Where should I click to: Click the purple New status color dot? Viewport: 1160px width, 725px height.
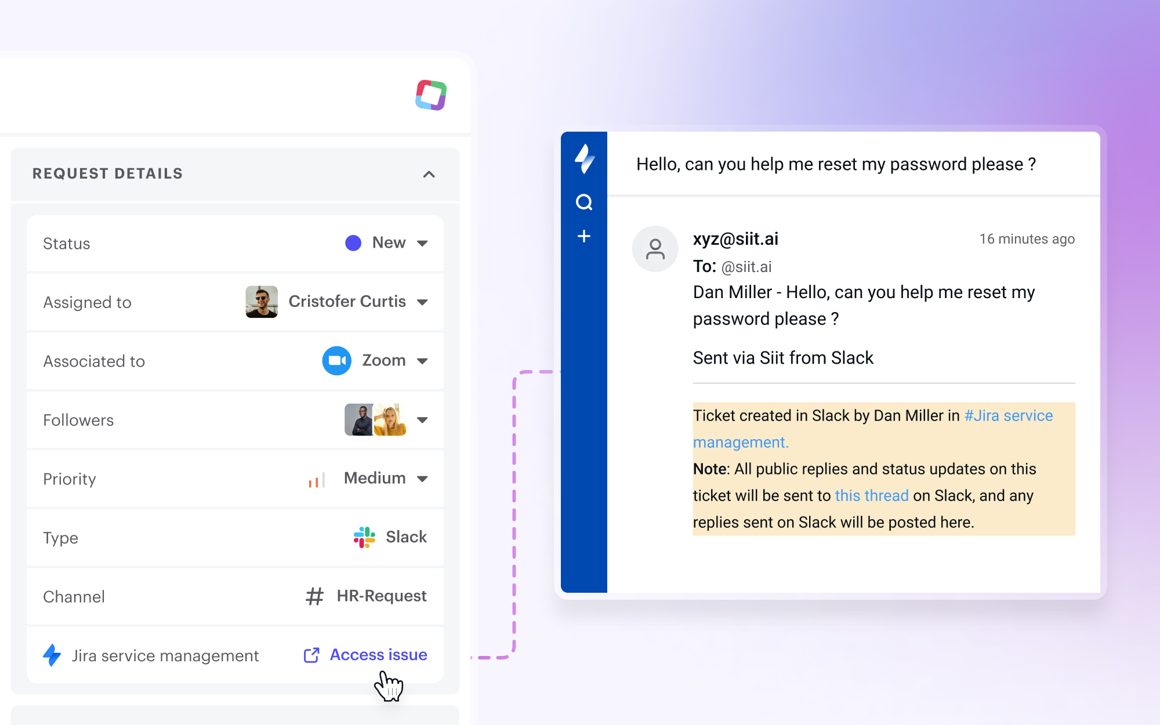click(x=353, y=243)
